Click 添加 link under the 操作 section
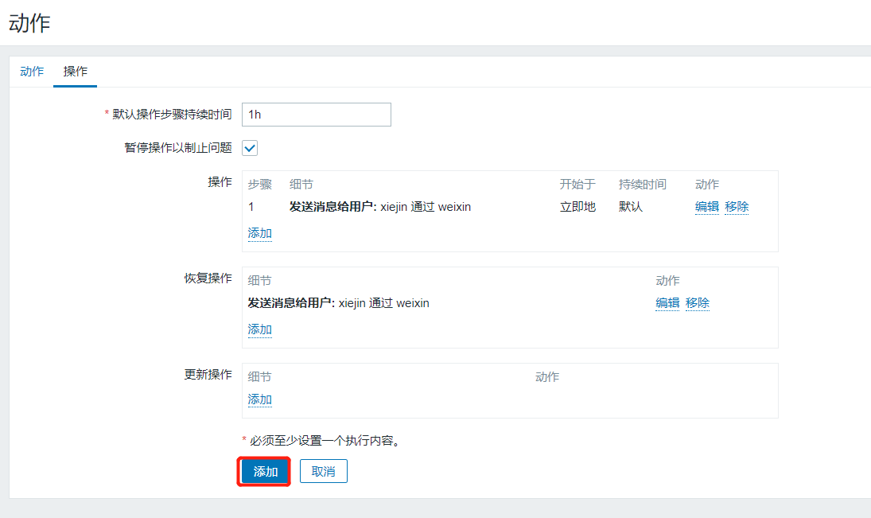The image size is (871, 518). (259, 233)
